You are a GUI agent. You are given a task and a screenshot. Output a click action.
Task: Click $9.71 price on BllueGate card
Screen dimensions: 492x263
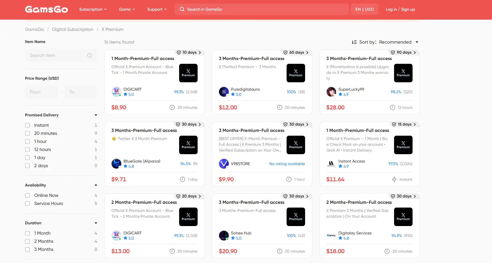pos(119,179)
